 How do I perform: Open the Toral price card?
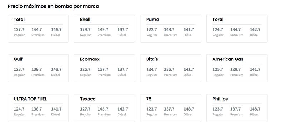(x=237, y=29)
